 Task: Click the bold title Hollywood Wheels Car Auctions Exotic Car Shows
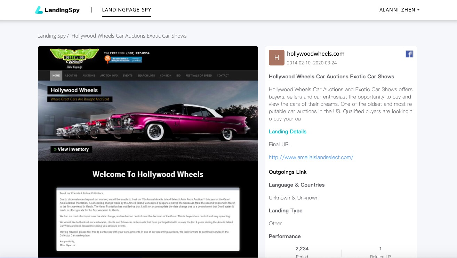click(x=331, y=77)
